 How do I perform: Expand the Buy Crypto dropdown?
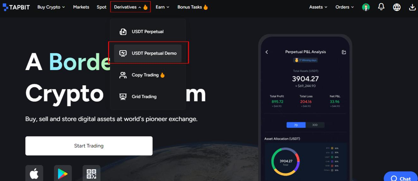point(51,7)
